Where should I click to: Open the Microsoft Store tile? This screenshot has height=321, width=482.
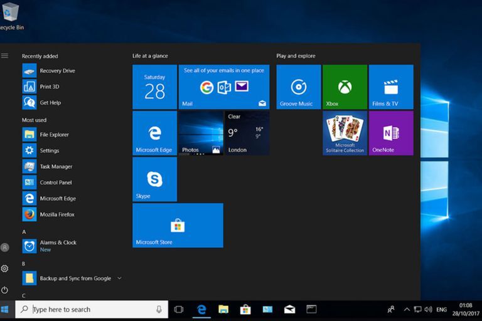[178, 225]
